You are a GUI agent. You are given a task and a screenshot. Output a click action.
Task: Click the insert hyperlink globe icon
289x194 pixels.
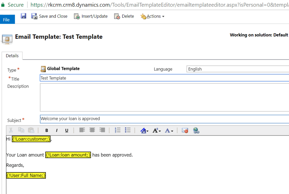pyautogui.click(x=196, y=131)
